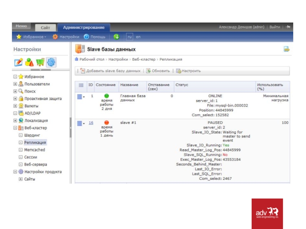306x229 pixels.
Task: Open action menu for slave #1 row
Action: 81,123
